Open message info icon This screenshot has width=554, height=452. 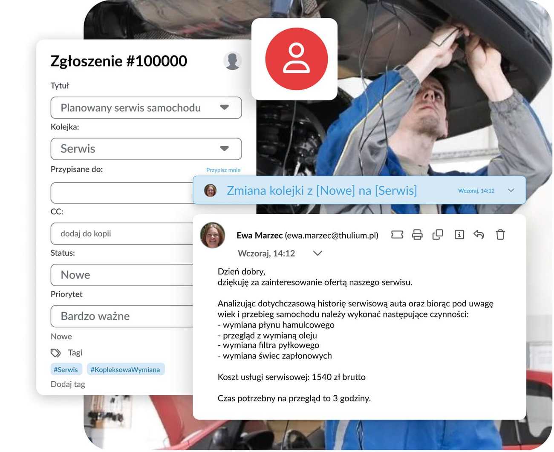[459, 235]
